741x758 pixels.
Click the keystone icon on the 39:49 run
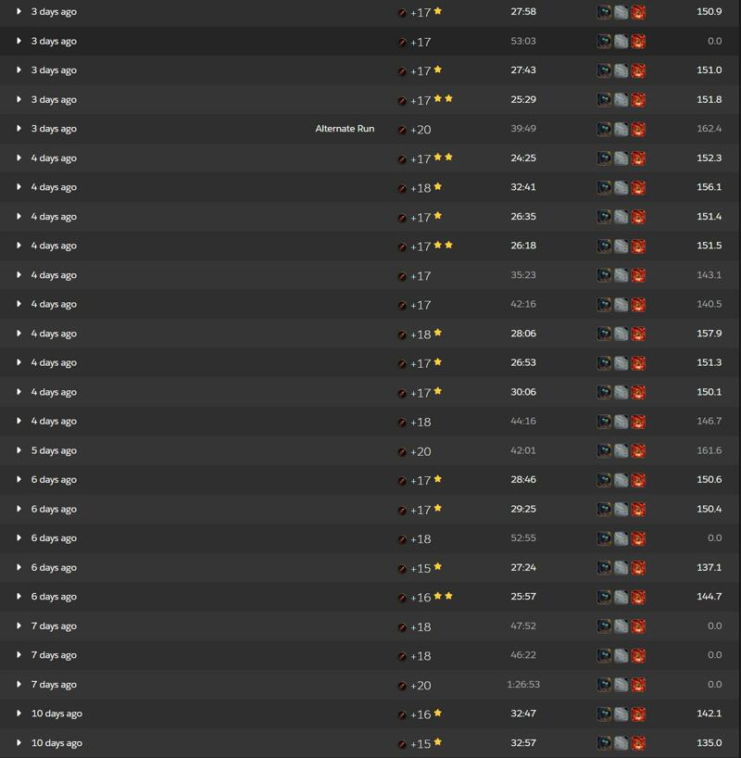(402, 130)
